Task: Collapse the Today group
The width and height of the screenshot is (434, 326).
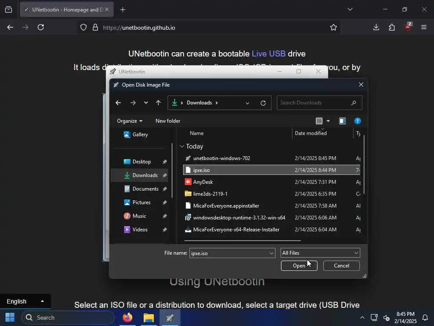Action: pos(182,146)
